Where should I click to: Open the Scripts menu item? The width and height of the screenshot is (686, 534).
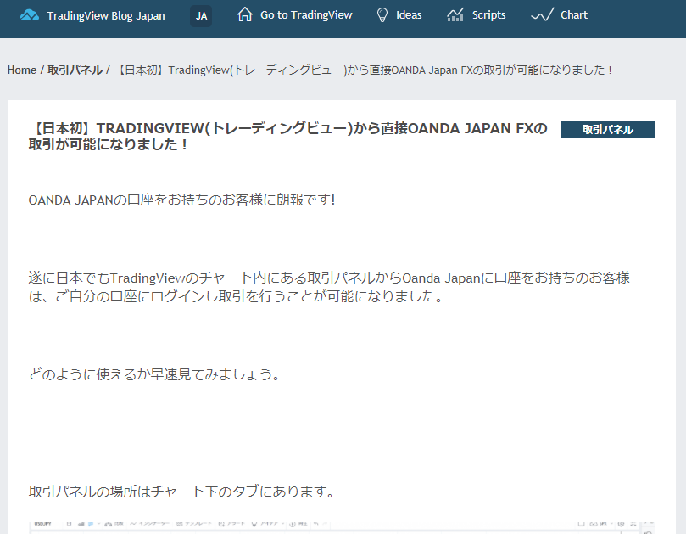click(x=488, y=15)
